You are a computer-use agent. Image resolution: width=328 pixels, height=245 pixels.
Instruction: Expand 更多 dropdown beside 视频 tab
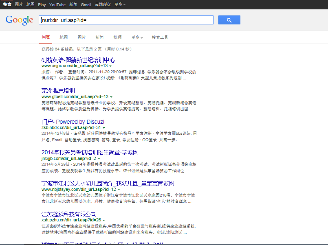coord(137,37)
